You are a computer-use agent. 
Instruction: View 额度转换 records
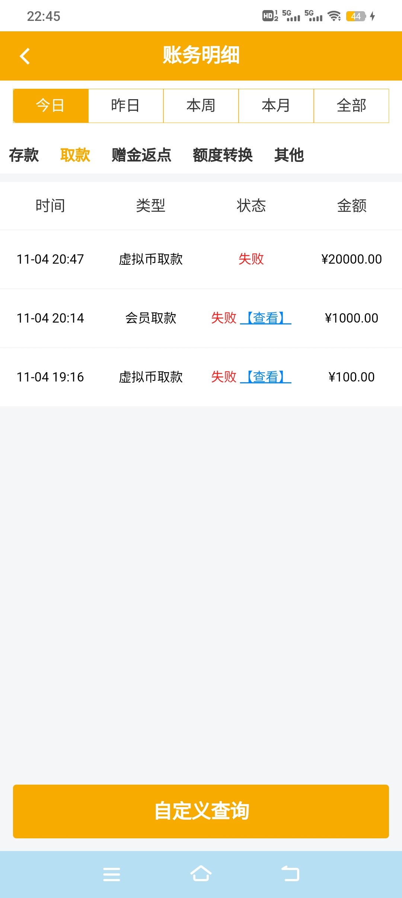click(x=223, y=155)
